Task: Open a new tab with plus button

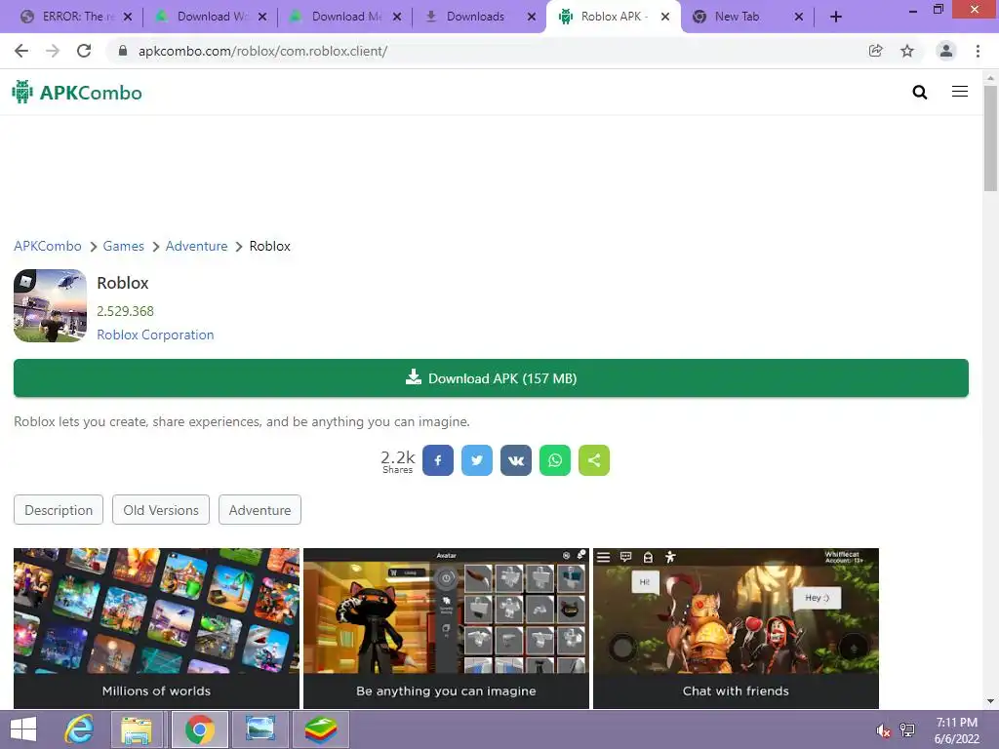Action: (836, 17)
